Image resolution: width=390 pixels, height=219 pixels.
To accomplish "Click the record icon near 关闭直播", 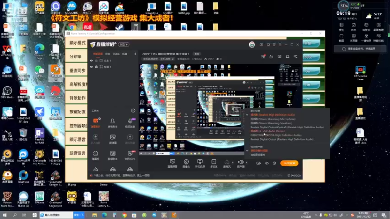I will (259, 164).
